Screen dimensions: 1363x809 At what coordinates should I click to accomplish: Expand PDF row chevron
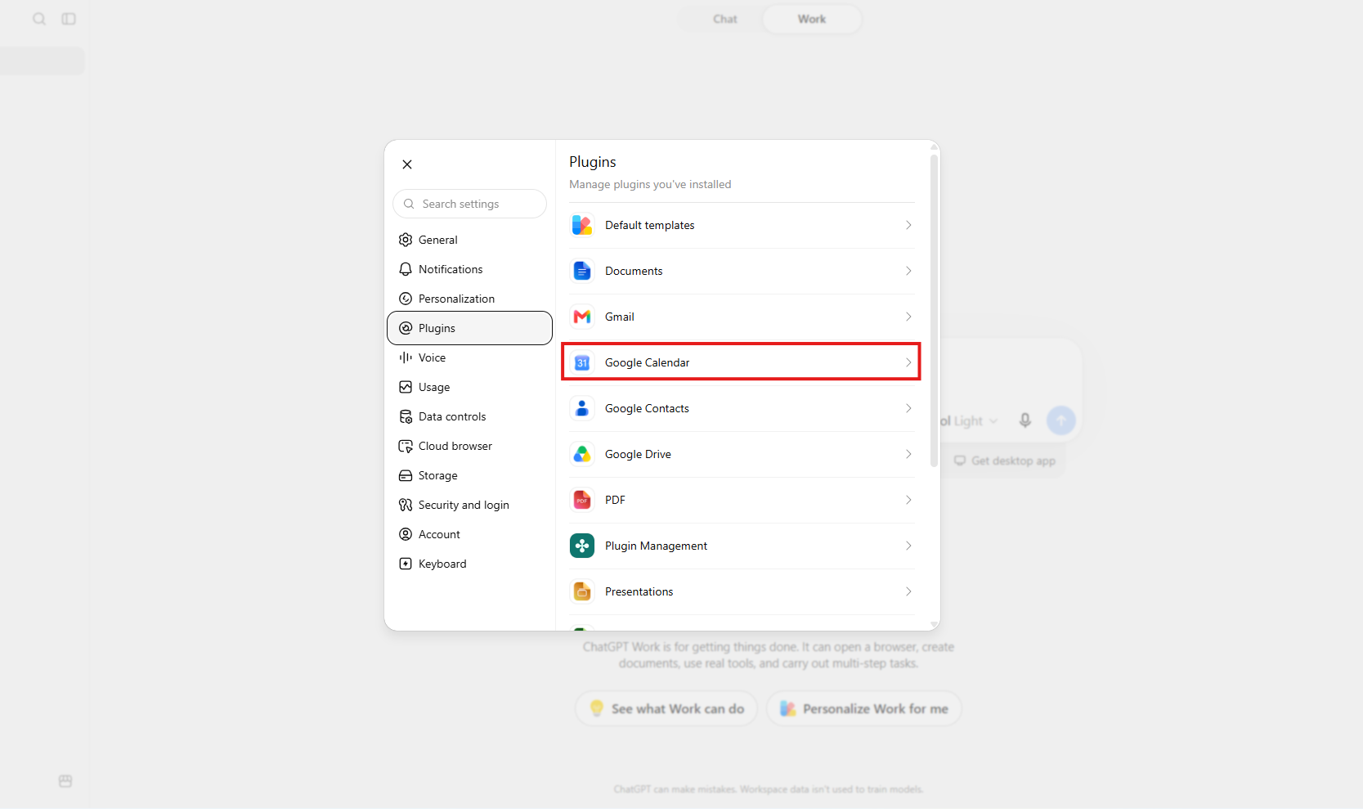[908, 500]
